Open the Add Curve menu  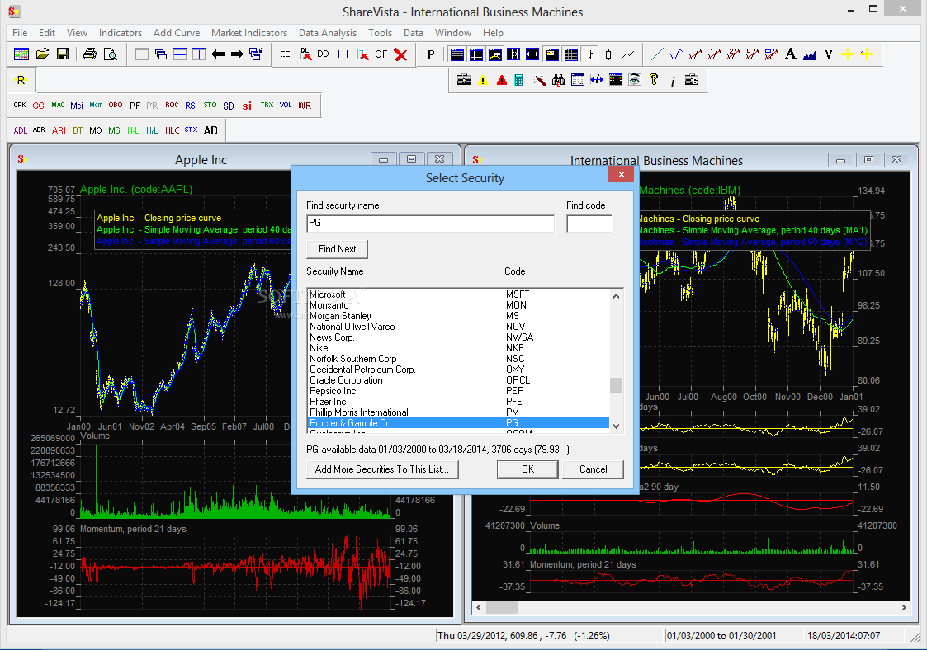(176, 32)
